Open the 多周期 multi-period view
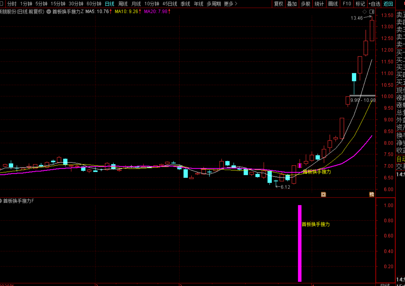 click(213, 4)
